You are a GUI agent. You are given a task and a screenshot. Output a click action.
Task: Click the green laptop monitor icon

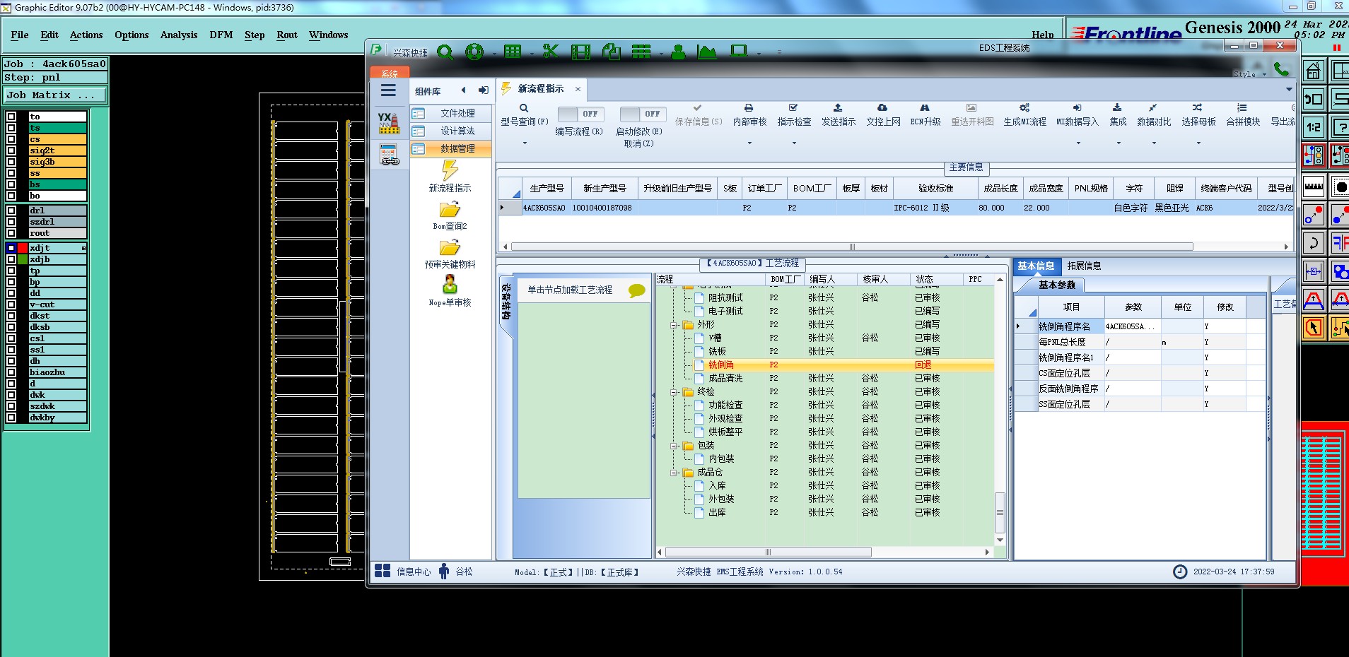point(739,52)
